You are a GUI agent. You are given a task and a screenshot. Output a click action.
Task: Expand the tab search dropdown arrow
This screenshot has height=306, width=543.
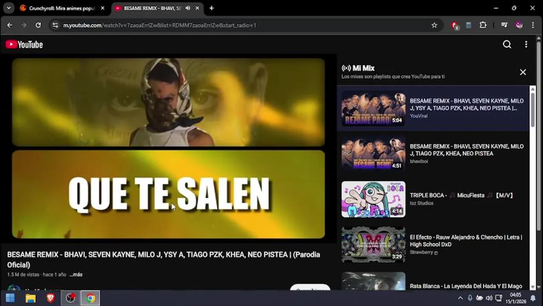pos(9,8)
